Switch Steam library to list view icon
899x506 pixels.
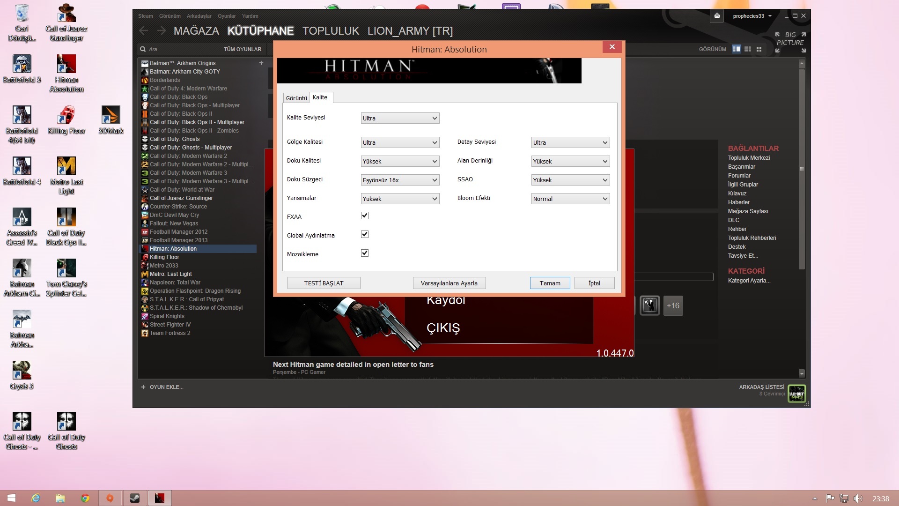pos(748,49)
